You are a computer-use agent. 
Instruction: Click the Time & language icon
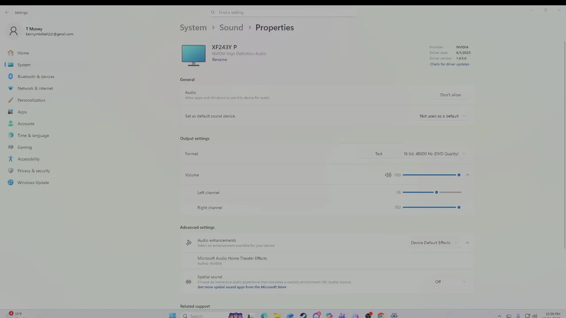coord(11,136)
